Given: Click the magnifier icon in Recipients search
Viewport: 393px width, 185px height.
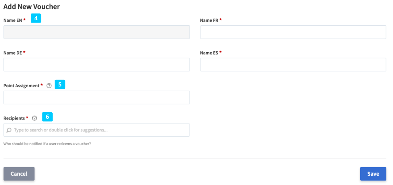Looking at the screenshot, I should tap(9, 130).
